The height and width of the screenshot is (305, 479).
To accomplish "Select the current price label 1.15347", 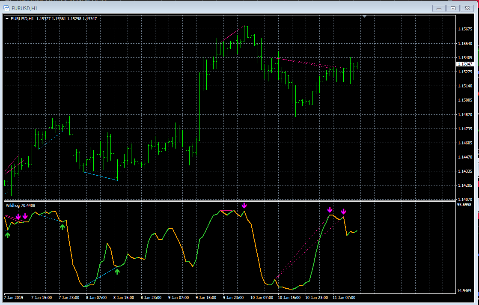I will pyautogui.click(x=464, y=64).
